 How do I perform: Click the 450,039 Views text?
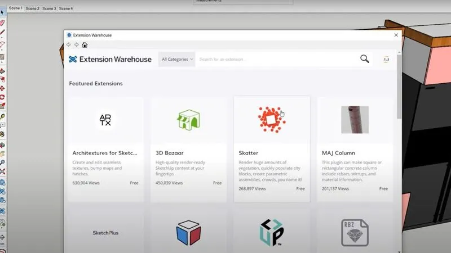169,183
